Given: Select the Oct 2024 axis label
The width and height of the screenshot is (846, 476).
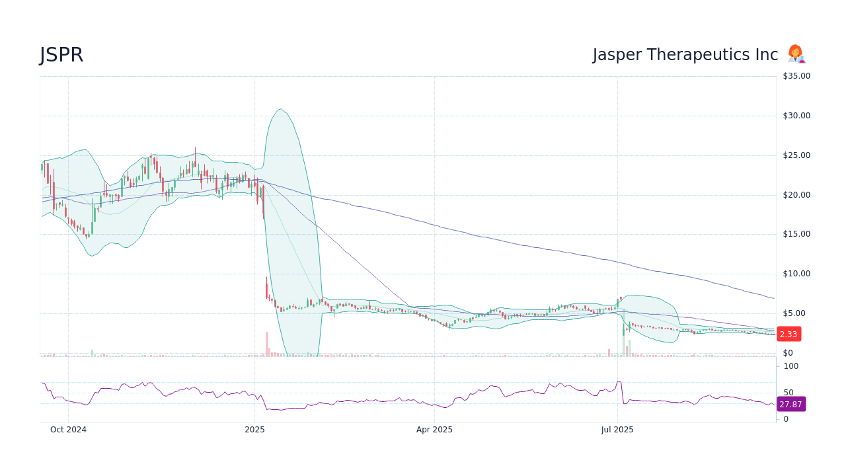Looking at the screenshot, I should 68,429.
